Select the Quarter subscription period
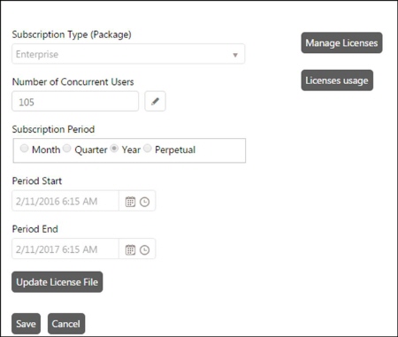Image resolution: width=398 pixels, height=337 pixels. coord(67,149)
